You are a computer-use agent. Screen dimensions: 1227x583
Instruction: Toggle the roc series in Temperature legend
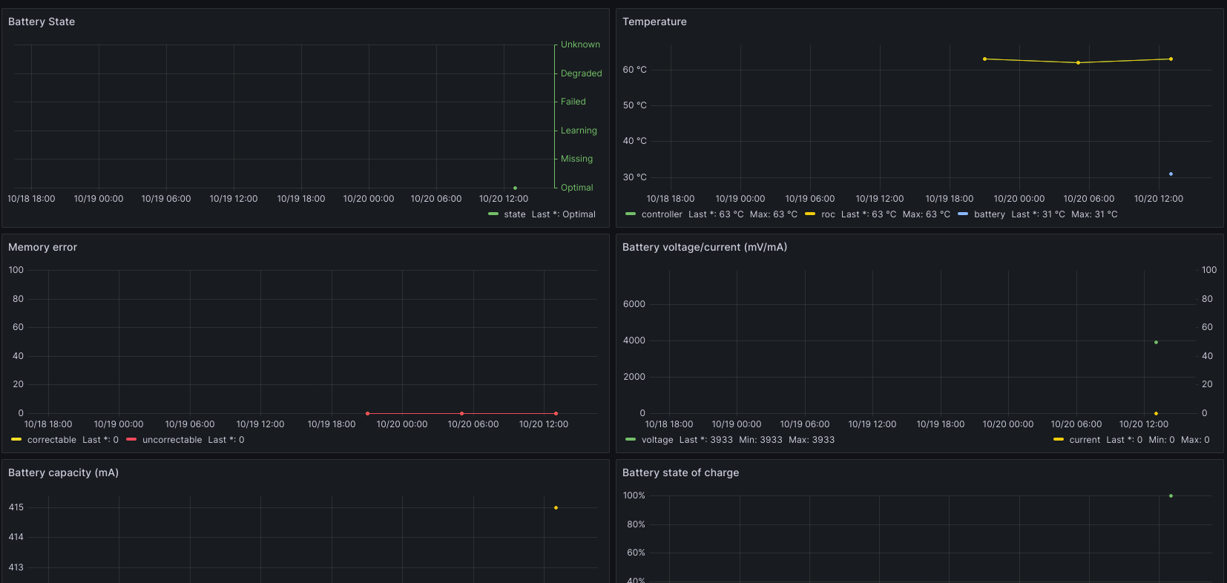tap(828, 214)
